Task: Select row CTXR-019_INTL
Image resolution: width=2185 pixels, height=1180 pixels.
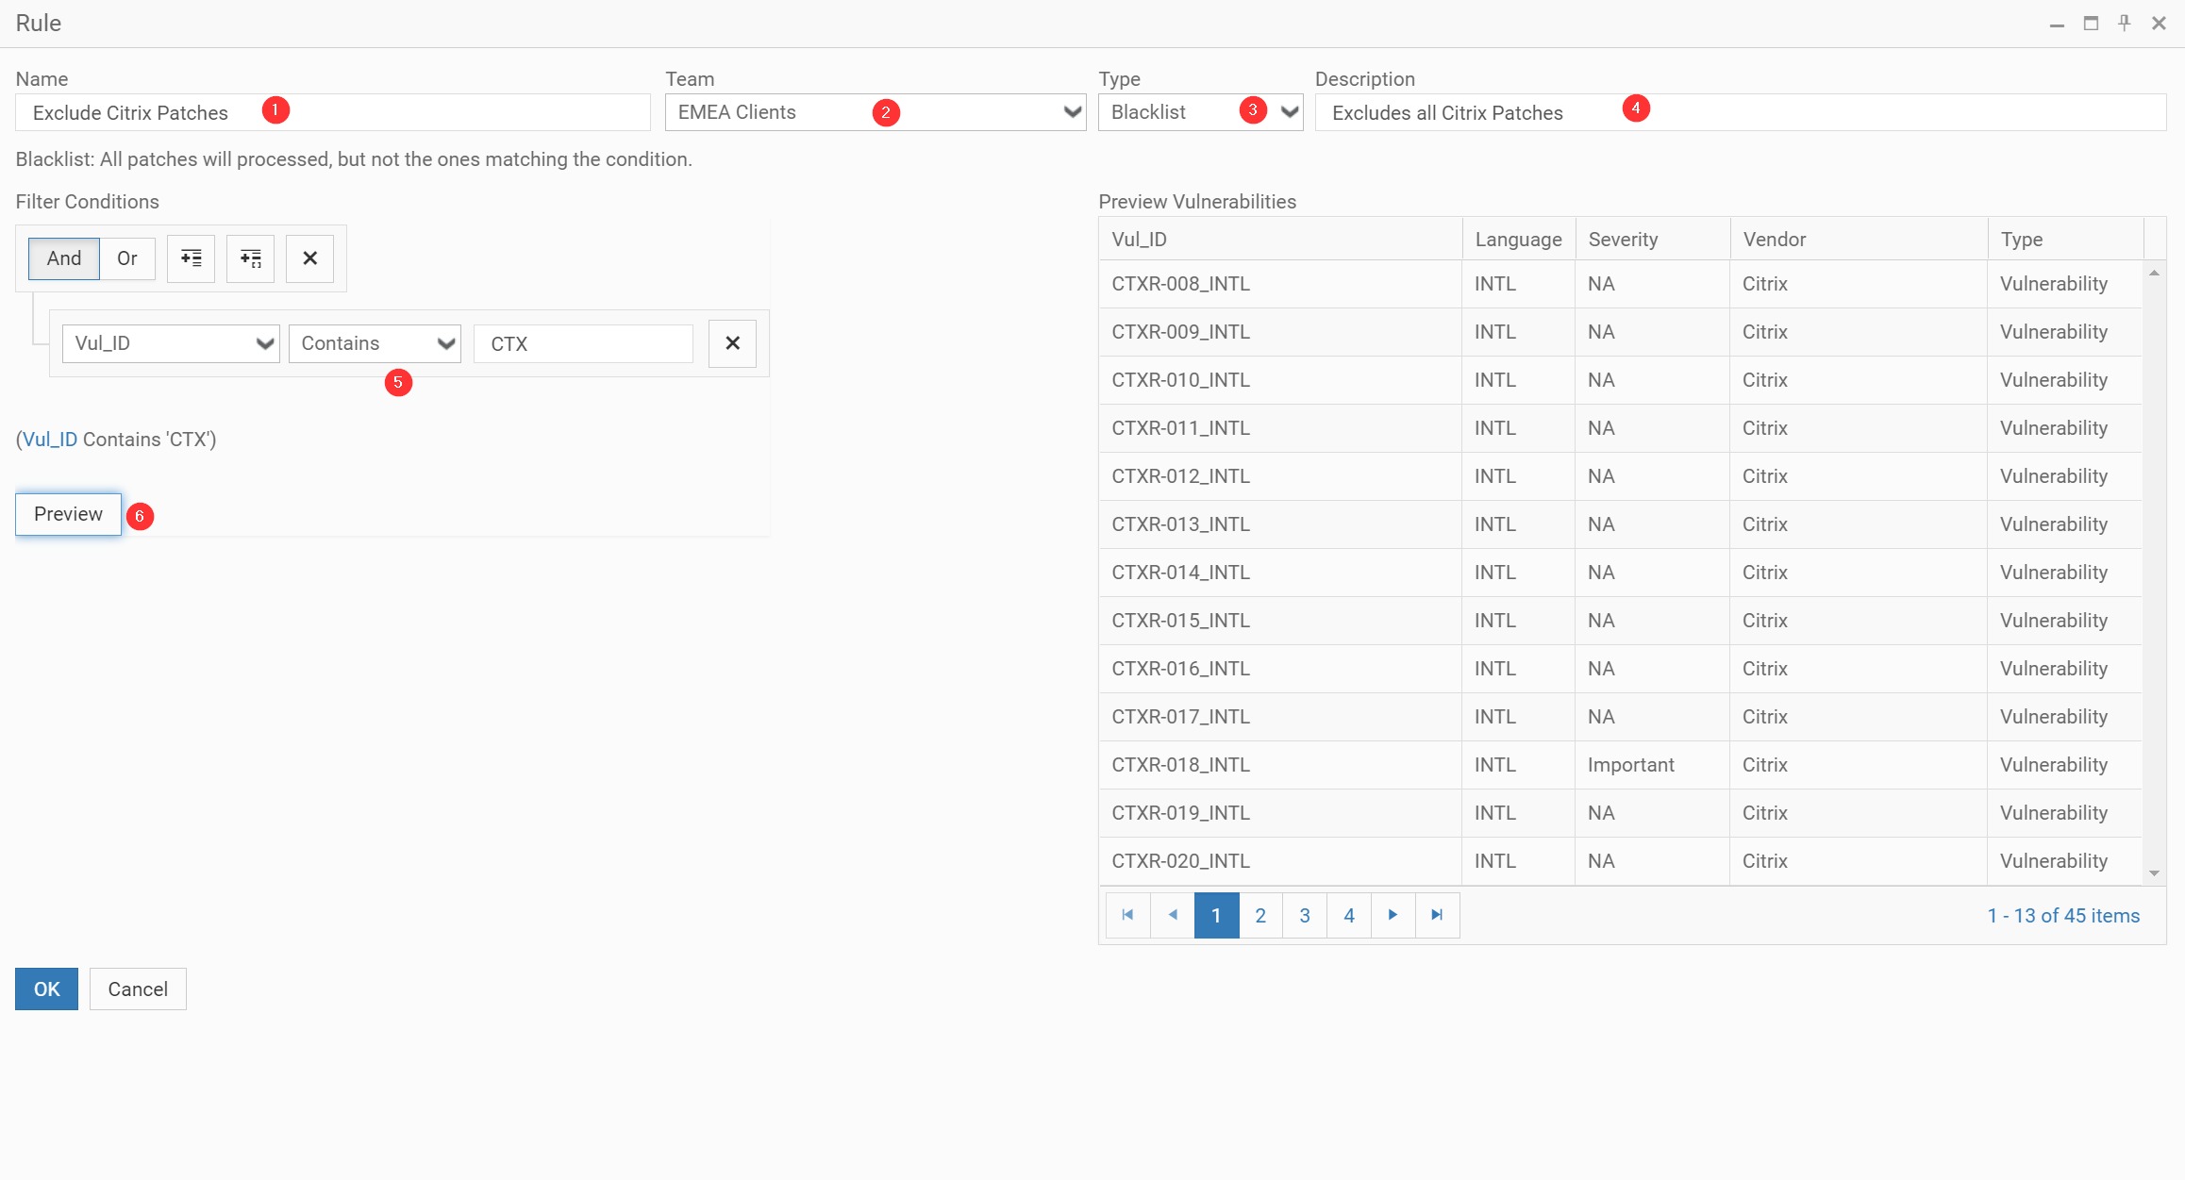Action: pos(1621,813)
